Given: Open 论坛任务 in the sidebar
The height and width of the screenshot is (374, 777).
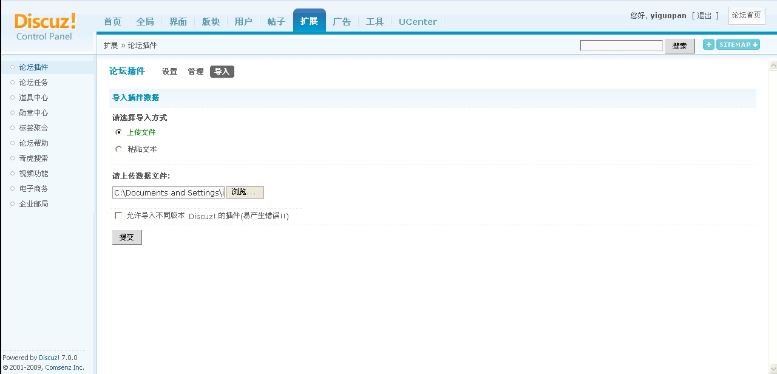Looking at the screenshot, I should coord(33,83).
